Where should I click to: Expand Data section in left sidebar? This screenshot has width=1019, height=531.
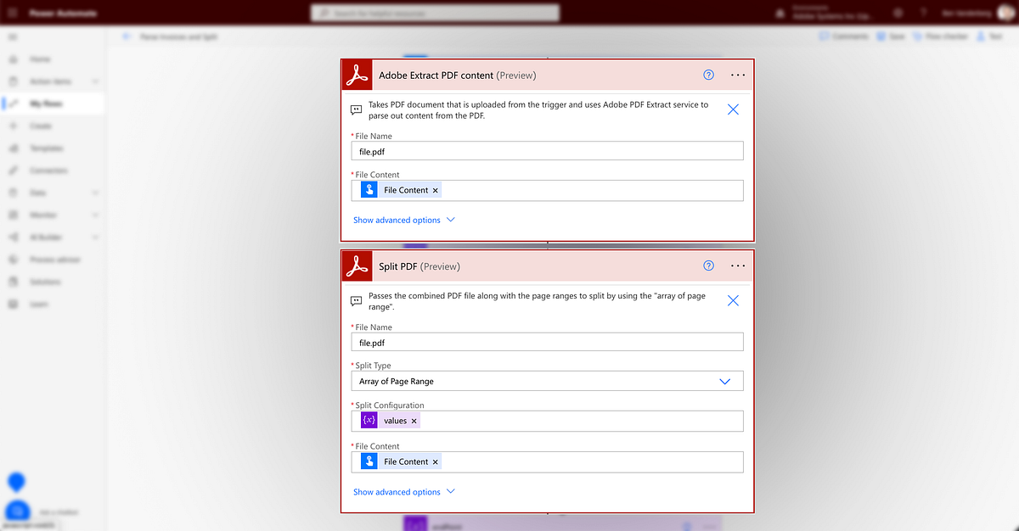(x=95, y=193)
